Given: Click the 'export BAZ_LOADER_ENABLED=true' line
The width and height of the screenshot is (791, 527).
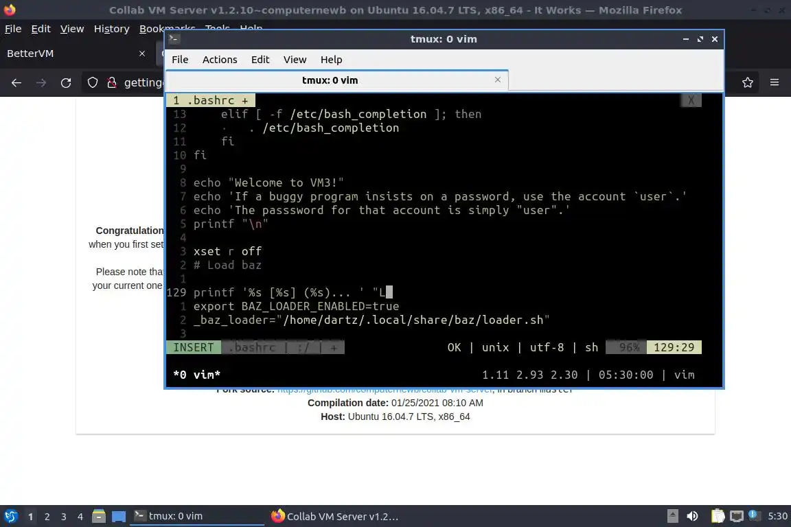Looking at the screenshot, I should pos(296,306).
